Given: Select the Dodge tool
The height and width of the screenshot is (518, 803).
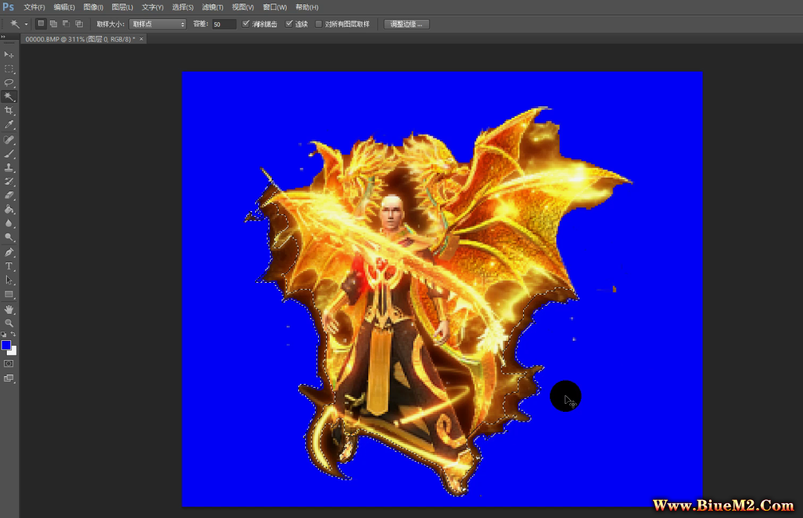Looking at the screenshot, I should (x=9, y=237).
